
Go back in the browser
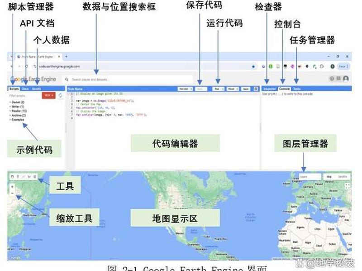(x=11, y=66)
